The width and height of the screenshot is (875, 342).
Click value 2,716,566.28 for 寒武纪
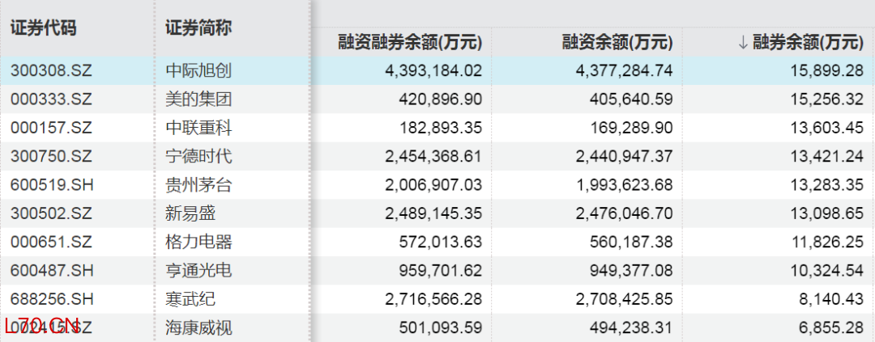coord(433,299)
